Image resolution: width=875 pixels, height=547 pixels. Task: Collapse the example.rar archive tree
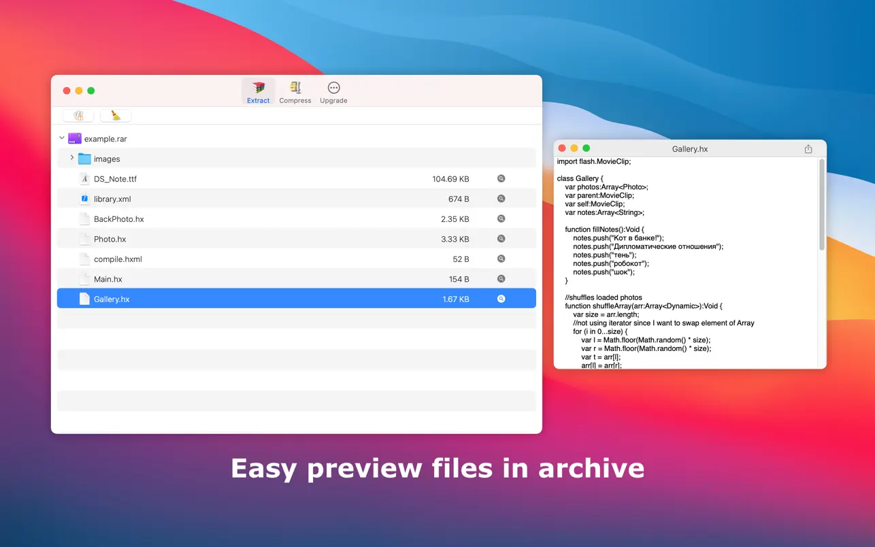(x=62, y=138)
